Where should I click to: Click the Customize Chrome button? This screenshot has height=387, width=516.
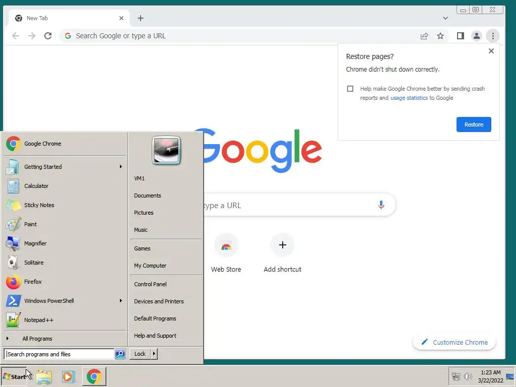pos(454,342)
